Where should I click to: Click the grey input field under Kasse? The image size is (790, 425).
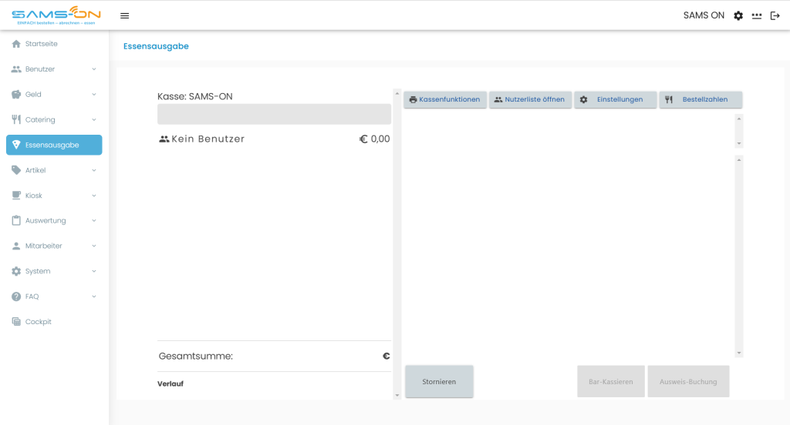pyautogui.click(x=274, y=114)
